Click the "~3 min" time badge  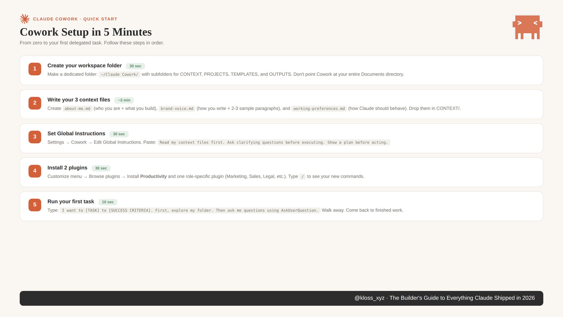click(x=124, y=100)
